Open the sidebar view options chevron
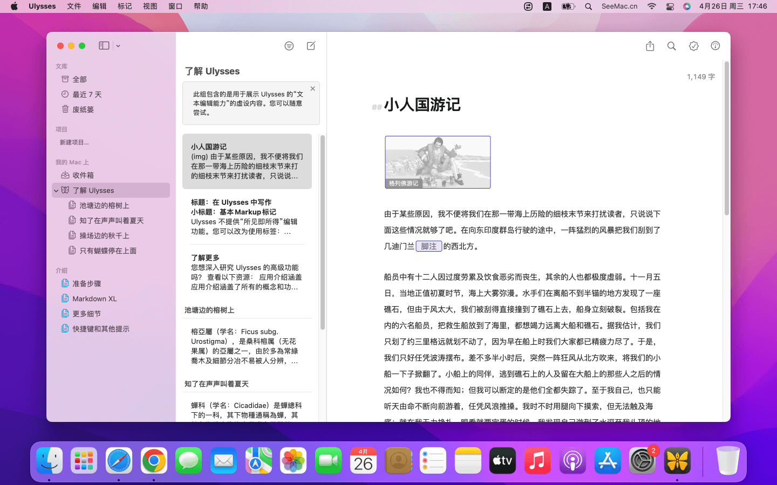 pyautogui.click(x=118, y=46)
